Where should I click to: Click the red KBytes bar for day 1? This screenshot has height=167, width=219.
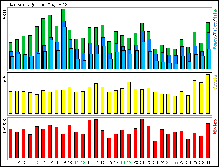coord(10,143)
